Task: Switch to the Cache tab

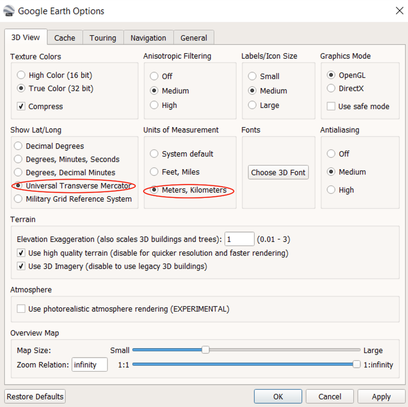Action: (65, 38)
